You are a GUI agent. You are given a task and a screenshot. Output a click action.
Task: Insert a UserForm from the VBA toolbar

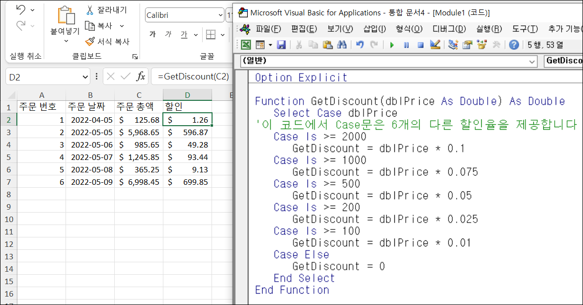(260, 45)
